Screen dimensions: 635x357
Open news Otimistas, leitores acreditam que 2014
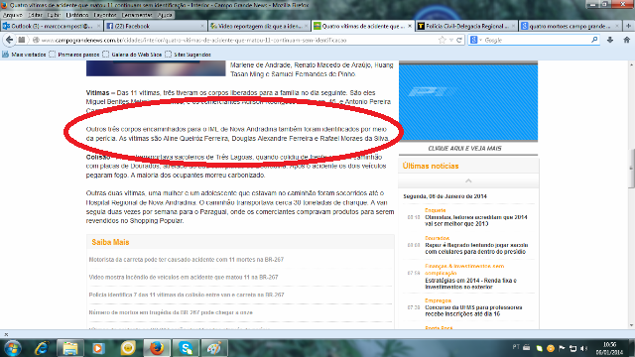(476, 220)
